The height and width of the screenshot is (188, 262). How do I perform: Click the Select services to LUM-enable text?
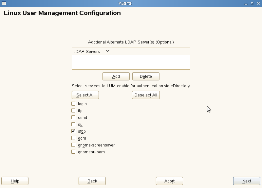[x=131, y=86]
